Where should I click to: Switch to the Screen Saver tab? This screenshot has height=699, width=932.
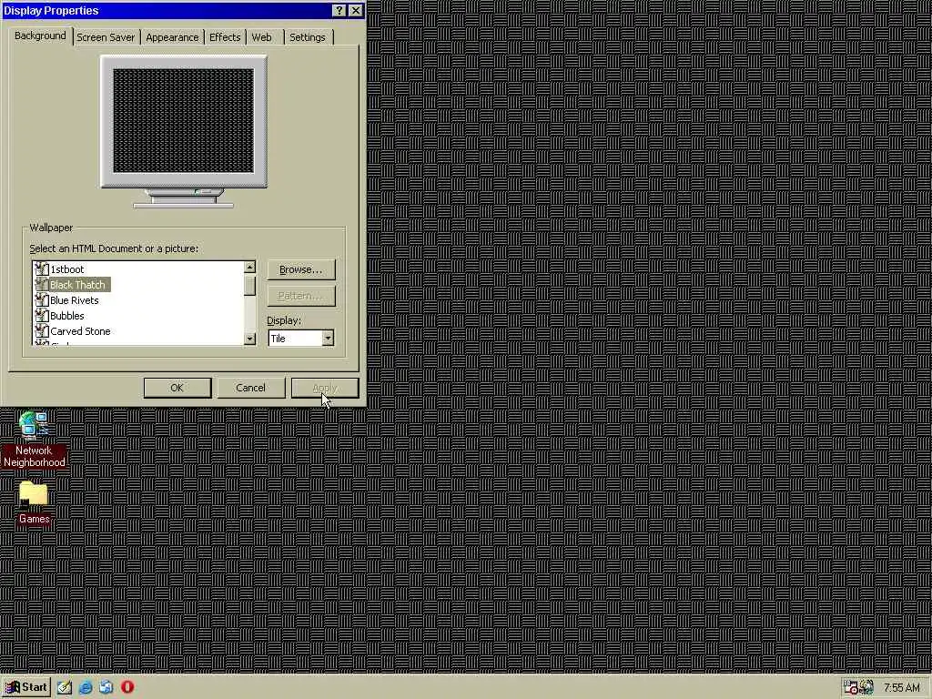tap(106, 36)
